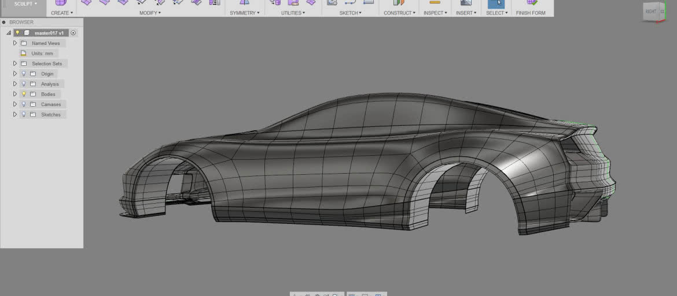
Task: Show the Origin folder via its lightbulb
Action: (x=24, y=74)
